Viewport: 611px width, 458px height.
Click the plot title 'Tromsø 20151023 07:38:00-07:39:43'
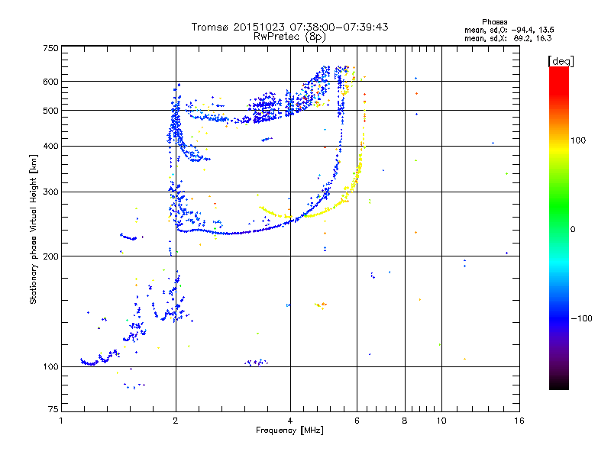click(289, 27)
